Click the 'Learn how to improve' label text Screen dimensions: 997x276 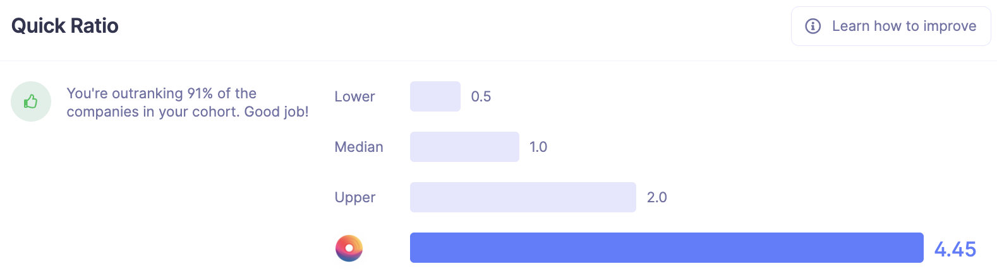pos(904,26)
